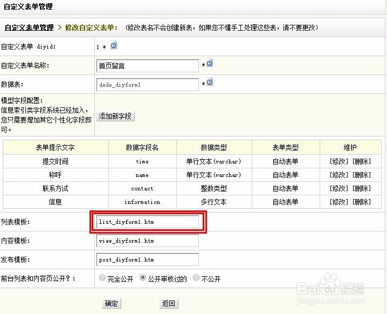
Task: Click the 前台列表和内容页公开? label
Action: point(38,279)
